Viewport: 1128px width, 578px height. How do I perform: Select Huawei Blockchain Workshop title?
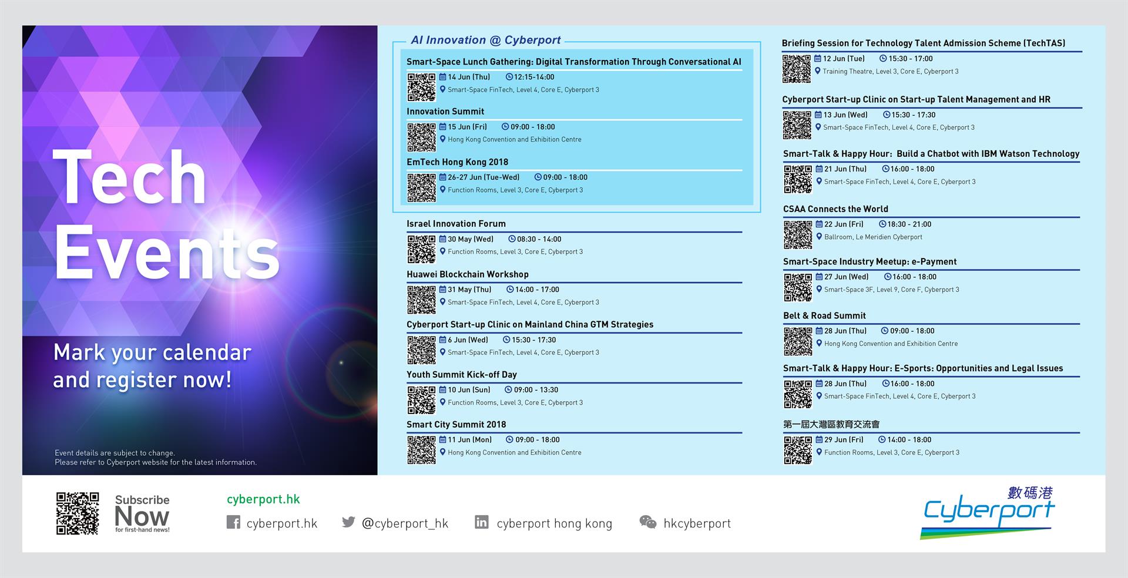point(468,274)
